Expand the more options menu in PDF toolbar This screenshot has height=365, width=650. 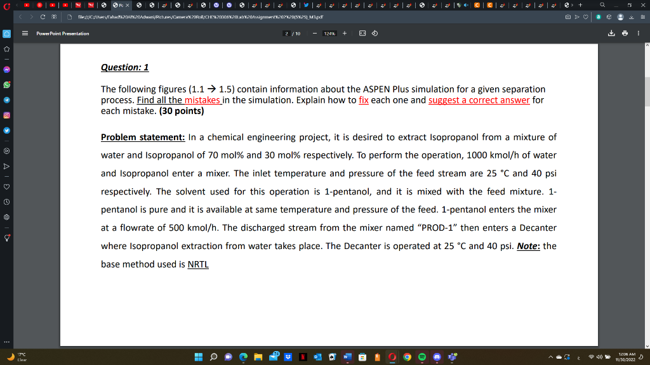[639, 33]
